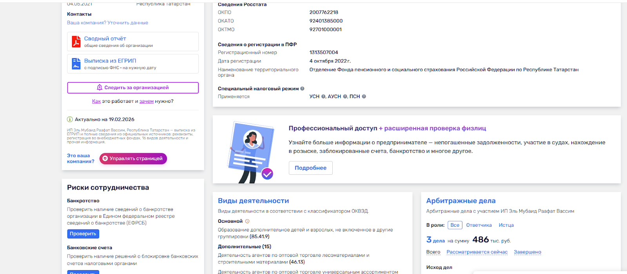Viewport: 627px width, 274px height.
Task: Click ОКТМО value 92701000001
Action: pos(326,30)
